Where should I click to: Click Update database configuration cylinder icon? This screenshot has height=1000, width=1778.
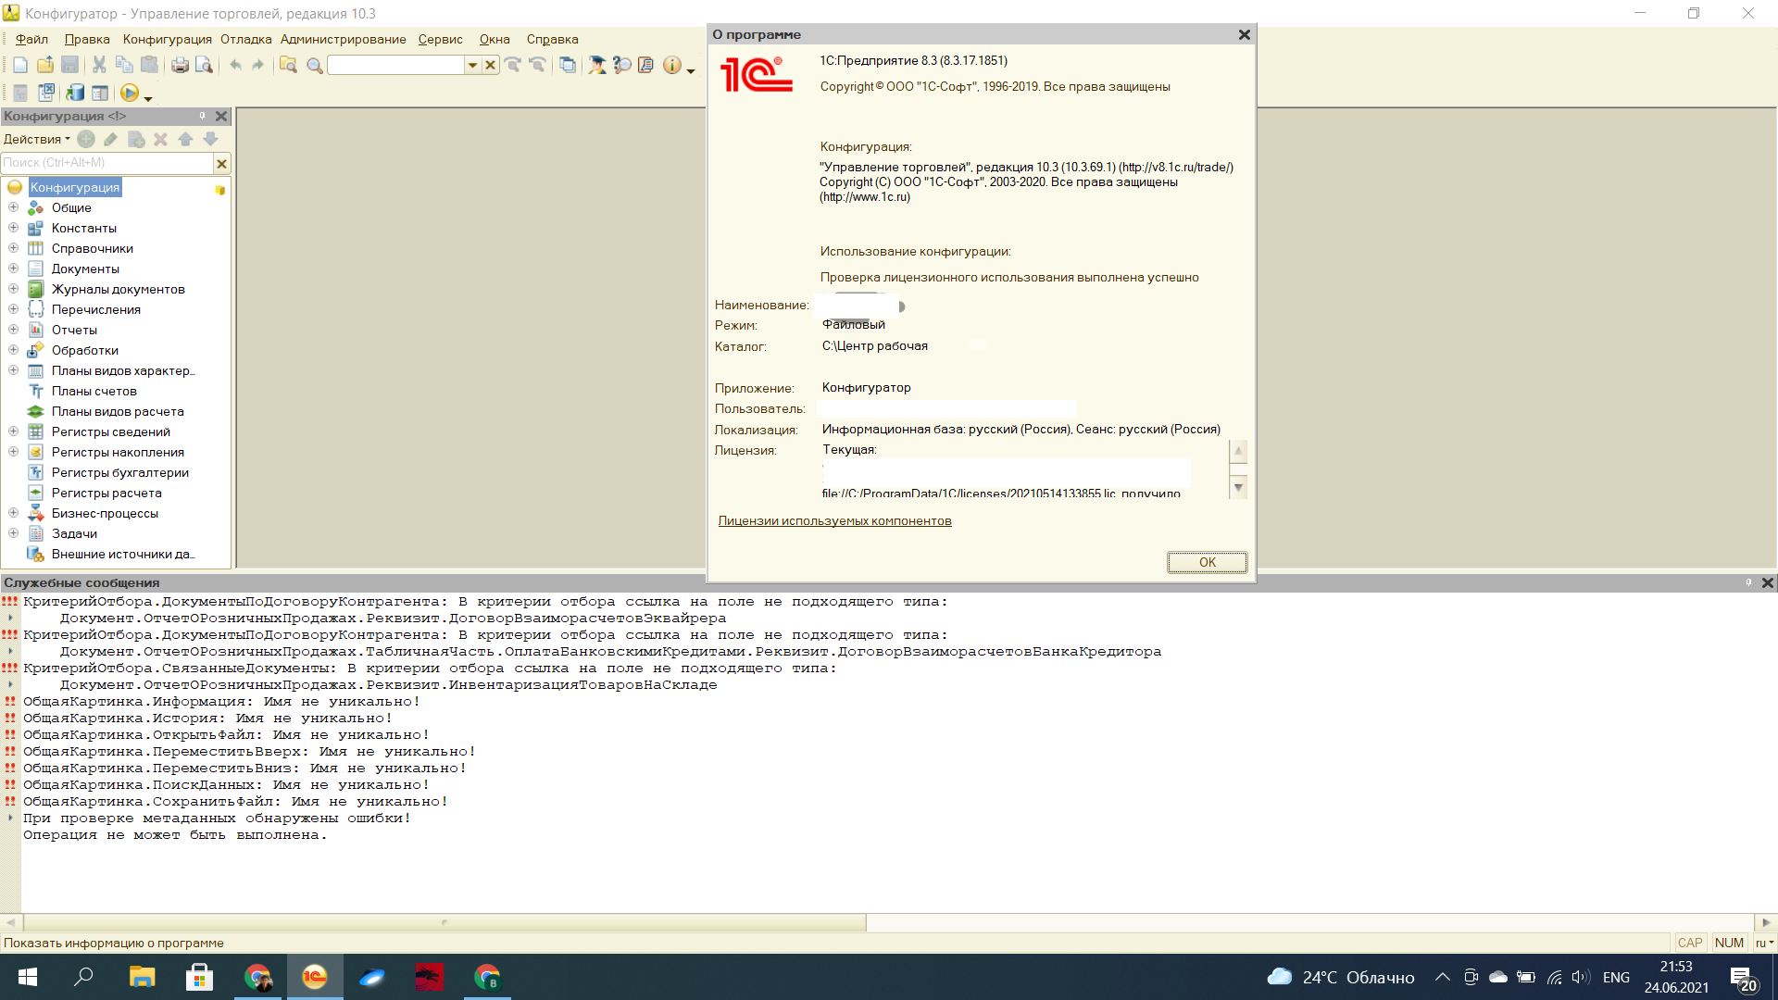(75, 93)
